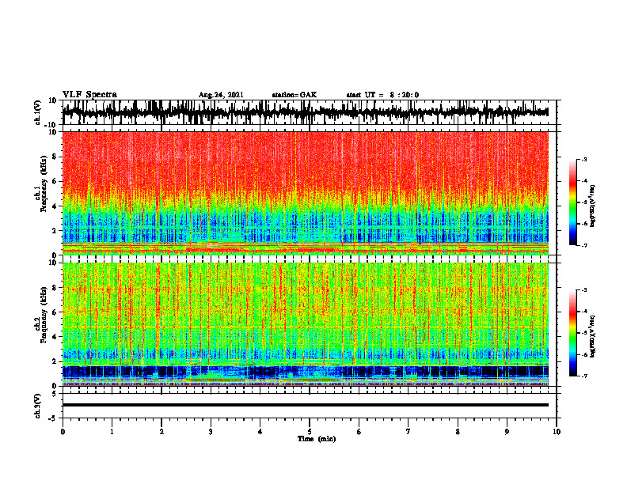Click the "ch.3(V)" axis label
The width and height of the screenshot is (627, 484).
(37, 406)
